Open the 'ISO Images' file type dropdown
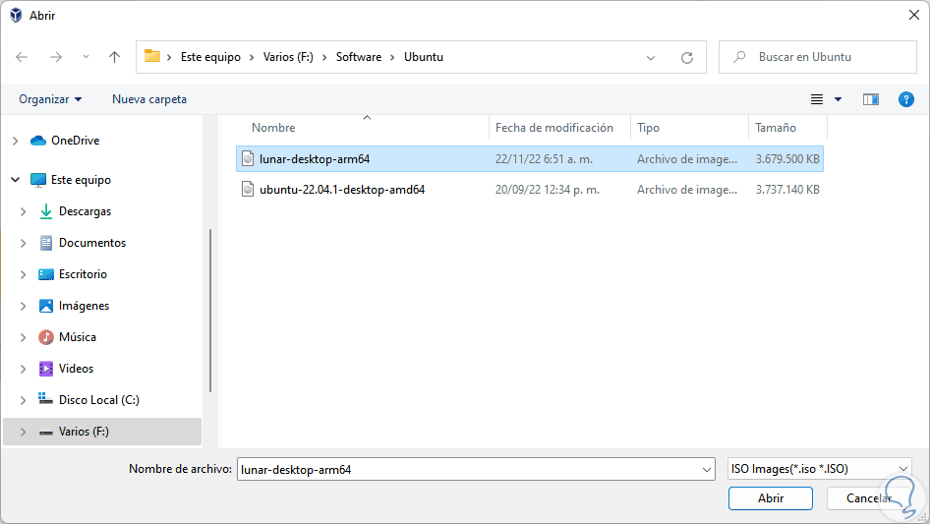The height and width of the screenshot is (524, 930). pos(819,469)
